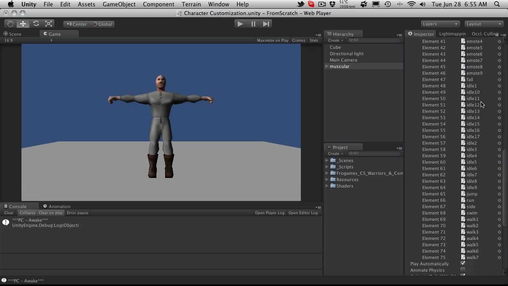Image resolution: width=508 pixels, height=286 pixels.
Task: Toggle the Stats overlay
Action: [x=314, y=40]
